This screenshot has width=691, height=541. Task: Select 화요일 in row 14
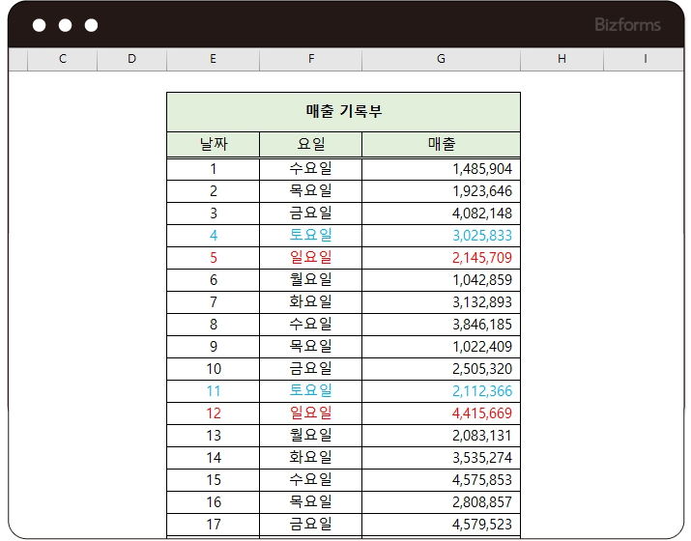(x=310, y=458)
